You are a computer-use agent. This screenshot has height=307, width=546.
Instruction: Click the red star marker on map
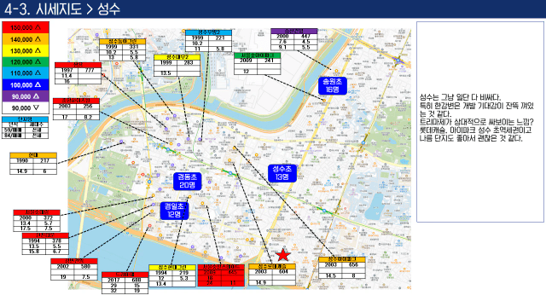click(283, 255)
